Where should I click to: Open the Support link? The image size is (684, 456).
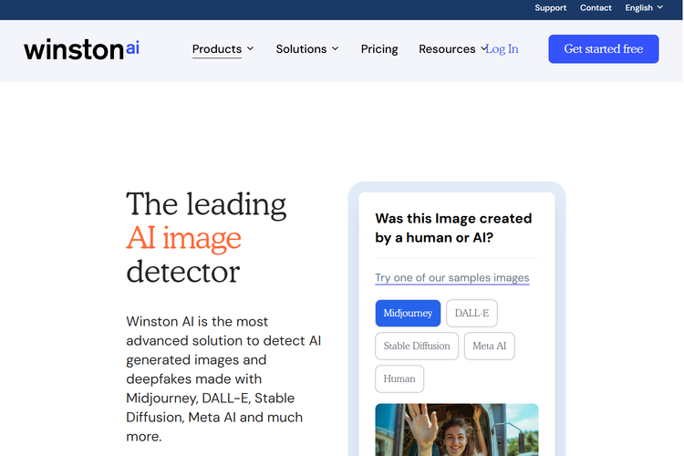551,8
